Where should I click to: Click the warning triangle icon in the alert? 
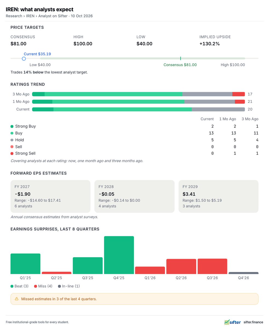click(16, 299)
